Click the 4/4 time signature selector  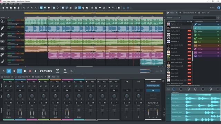coord(58,71)
